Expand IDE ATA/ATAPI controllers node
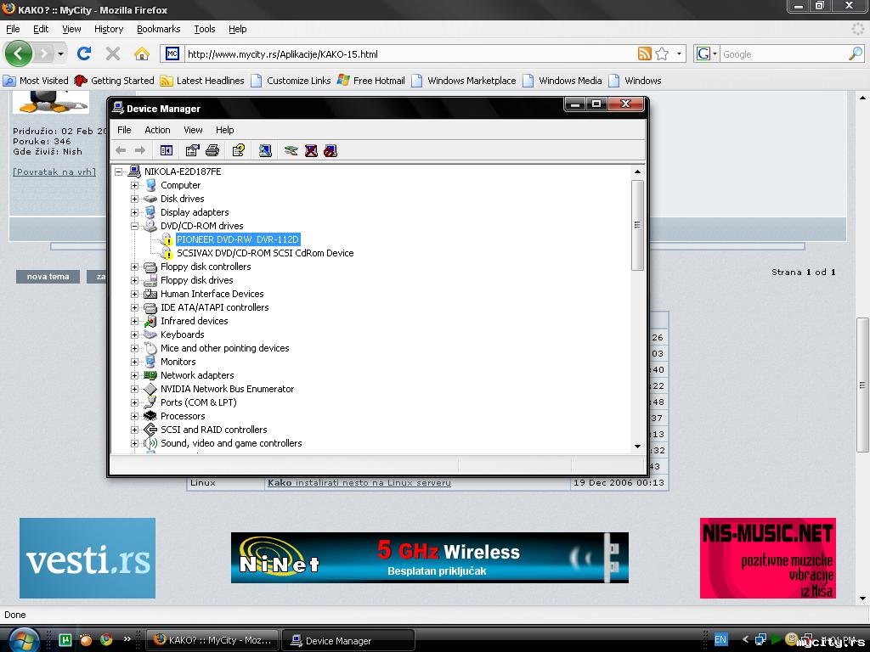This screenshot has height=652, width=870. click(134, 307)
